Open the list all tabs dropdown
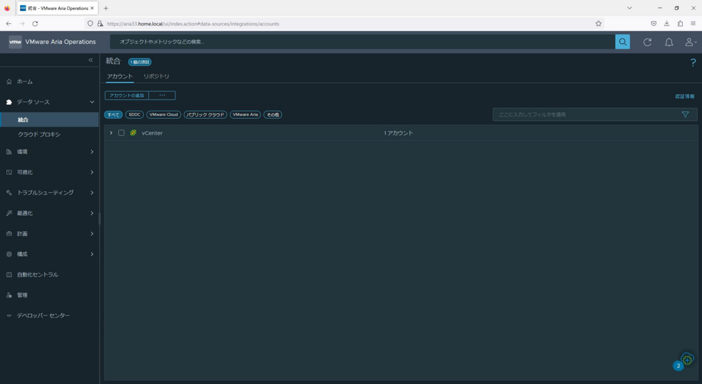 coord(629,8)
